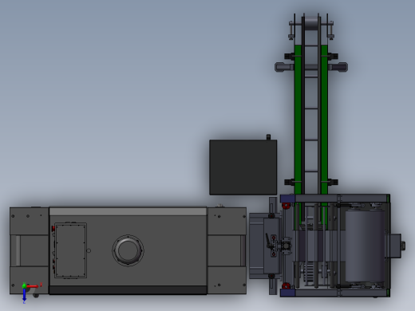This screenshot has width=415, height=311.
Task: Select the circular port on the main enclosure
Action: [x=128, y=250]
